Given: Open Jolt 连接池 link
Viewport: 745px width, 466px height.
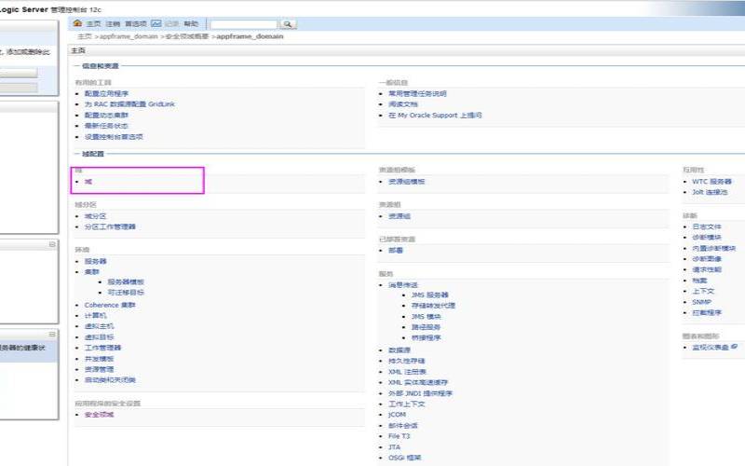Looking at the screenshot, I should (x=710, y=192).
